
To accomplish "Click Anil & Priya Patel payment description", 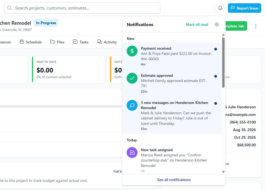I will point(175,56).
